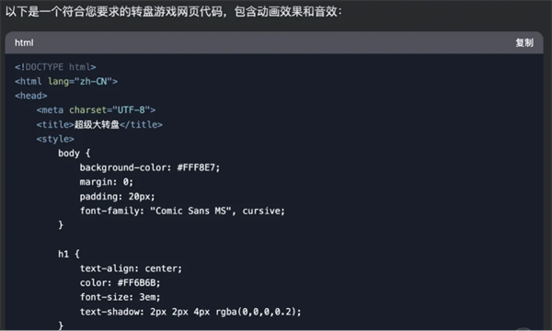Viewport: 552px width, 331px height.
Task: Click the <head> tag line
Action: (x=31, y=96)
